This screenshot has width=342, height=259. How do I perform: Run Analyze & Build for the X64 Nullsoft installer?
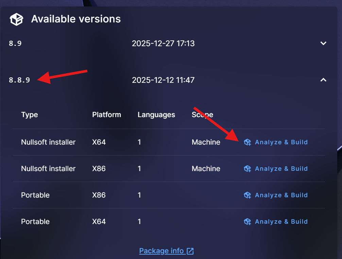click(281, 142)
